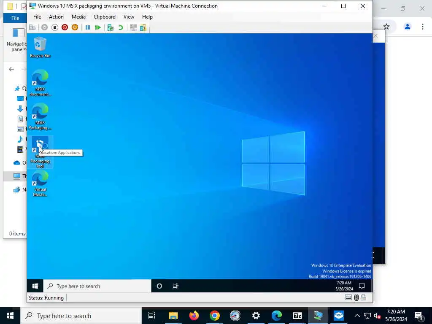Open host notification center with 3 badge

(x=419, y=316)
